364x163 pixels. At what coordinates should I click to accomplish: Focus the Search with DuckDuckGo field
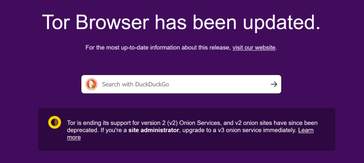pyautogui.click(x=181, y=84)
